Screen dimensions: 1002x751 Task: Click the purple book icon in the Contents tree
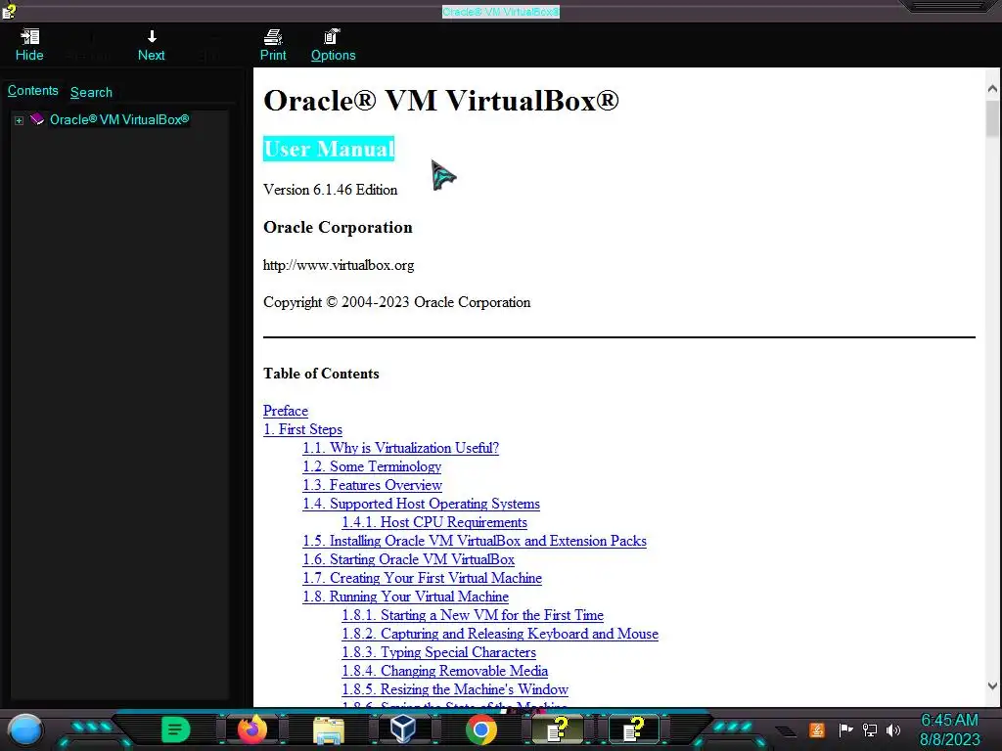[x=37, y=119]
